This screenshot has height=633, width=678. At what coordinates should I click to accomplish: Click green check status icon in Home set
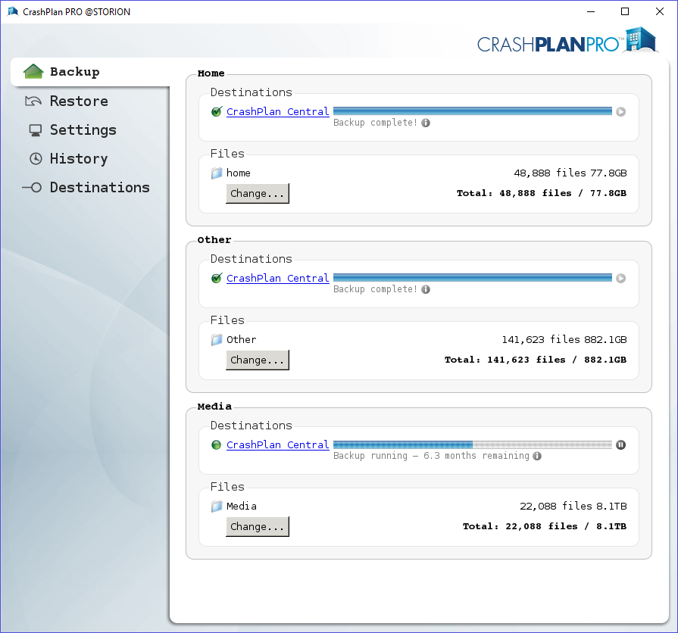[x=217, y=111]
